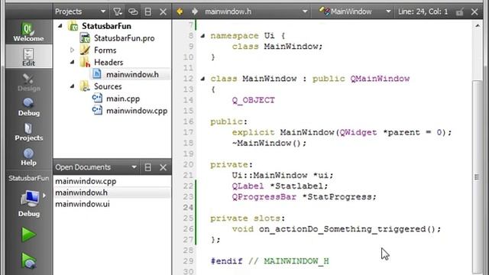Switch to mainwindow.cpp in Open Documents
The image size is (489, 275).
tap(86, 181)
